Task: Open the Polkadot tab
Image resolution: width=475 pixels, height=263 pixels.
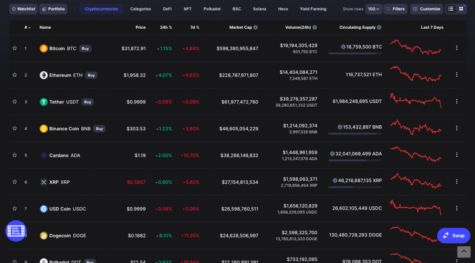Action: [x=212, y=9]
